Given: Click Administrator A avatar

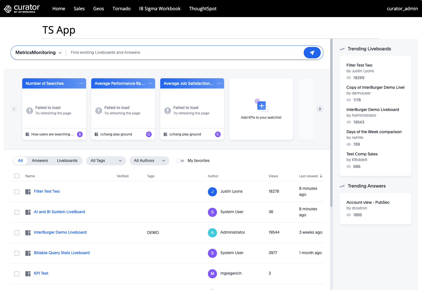Looking at the screenshot, I should coord(212,233).
